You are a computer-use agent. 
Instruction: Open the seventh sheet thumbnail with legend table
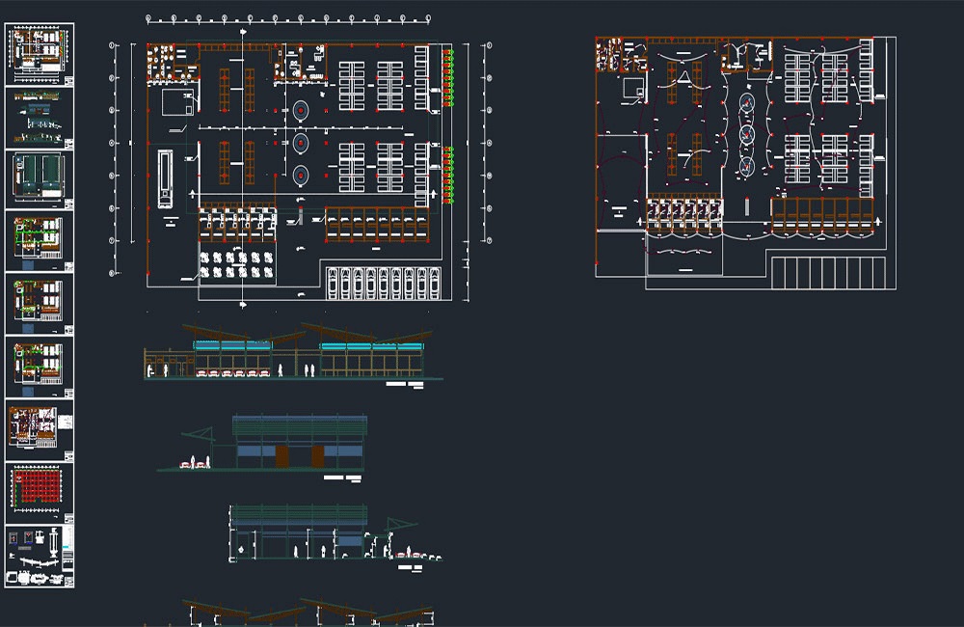tap(40, 430)
